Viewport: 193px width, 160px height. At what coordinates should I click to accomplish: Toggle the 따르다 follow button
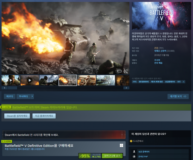coord(10,96)
